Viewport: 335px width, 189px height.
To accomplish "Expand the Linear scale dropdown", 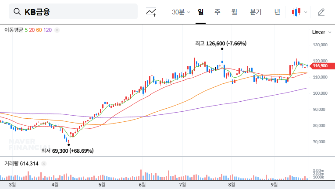I will pyautogui.click(x=321, y=32).
